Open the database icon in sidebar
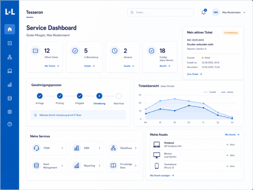 click(10, 98)
